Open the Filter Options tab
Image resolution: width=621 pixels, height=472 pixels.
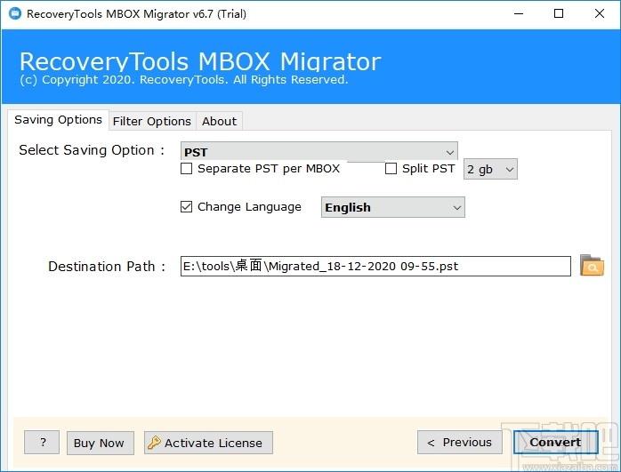(x=152, y=121)
